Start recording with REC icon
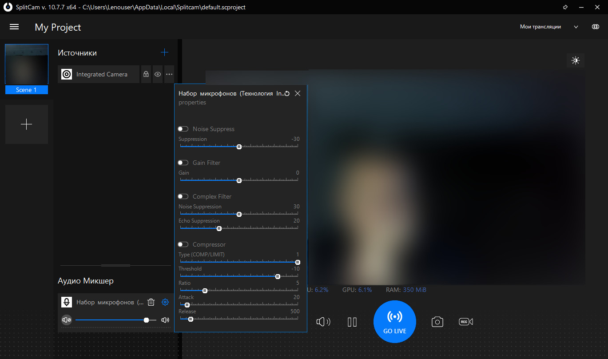The height and width of the screenshot is (359, 608). click(x=466, y=322)
